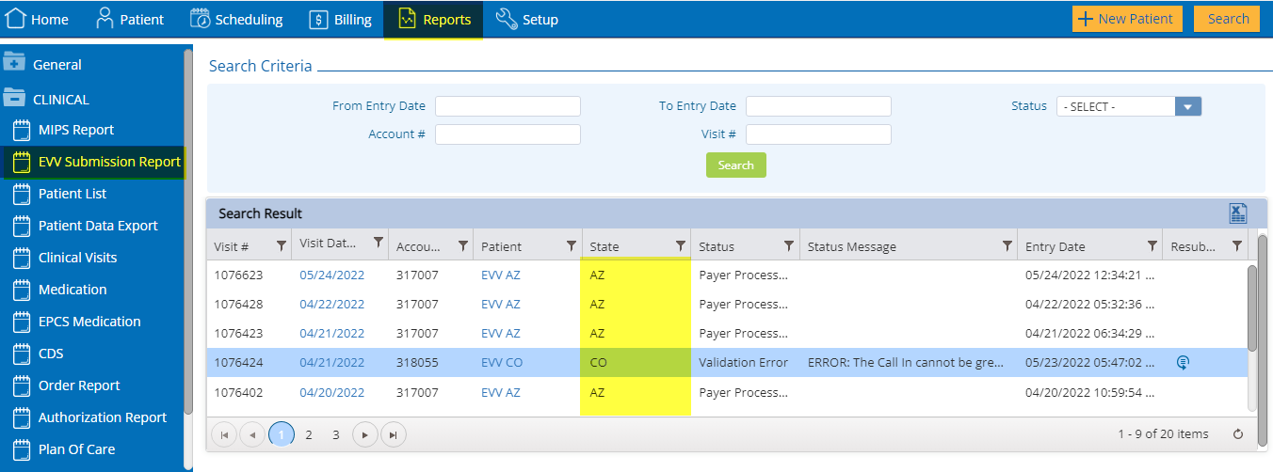Open EVV Submission Report
The image size is (1273, 472).
(x=94, y=162)
